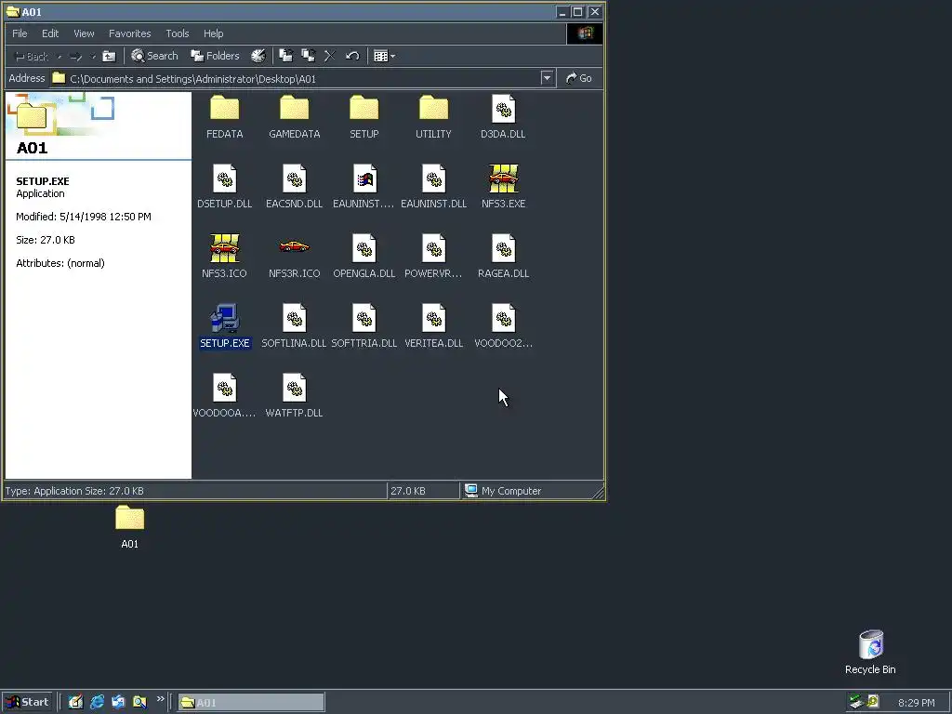Expand the Address bar dropdown arrow
Viewport: 952px width, 714px height.
(x=547, y=78)
